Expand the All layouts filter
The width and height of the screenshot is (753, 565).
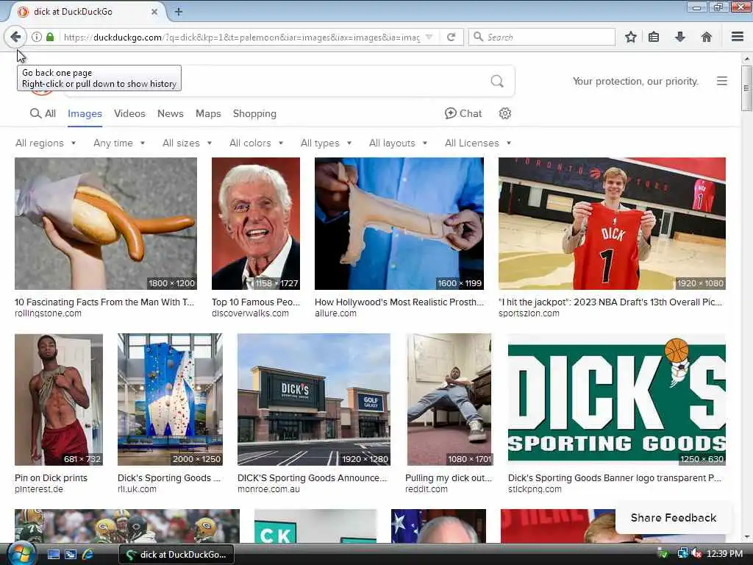coord(398,143)
